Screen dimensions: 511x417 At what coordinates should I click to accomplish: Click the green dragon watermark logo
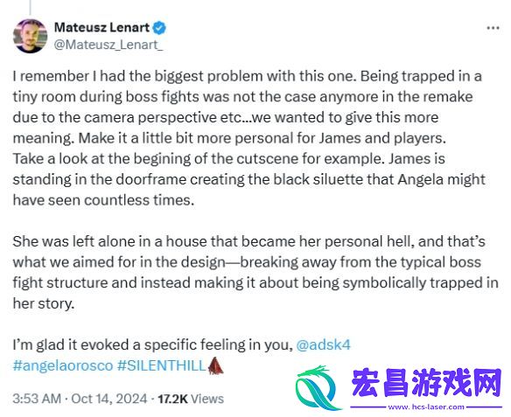pos(318,388)
